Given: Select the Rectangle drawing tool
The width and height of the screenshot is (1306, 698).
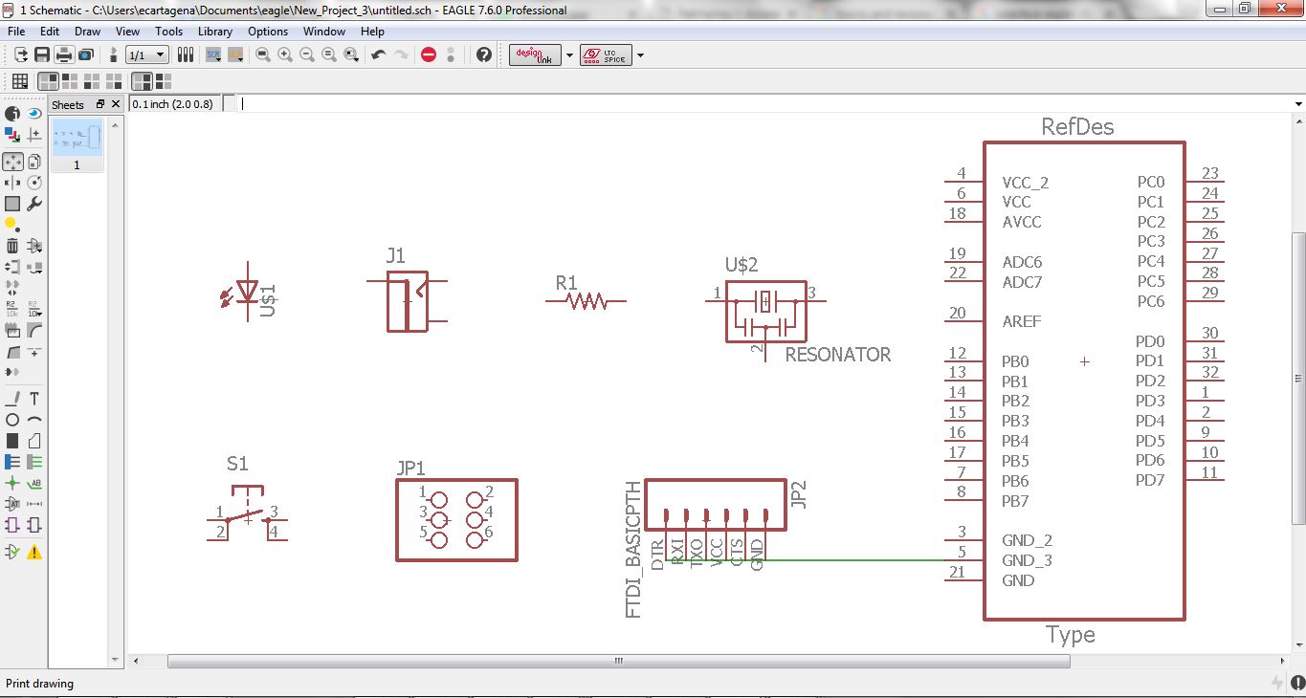Looking at the screenshot, I should tap(12, 441).
